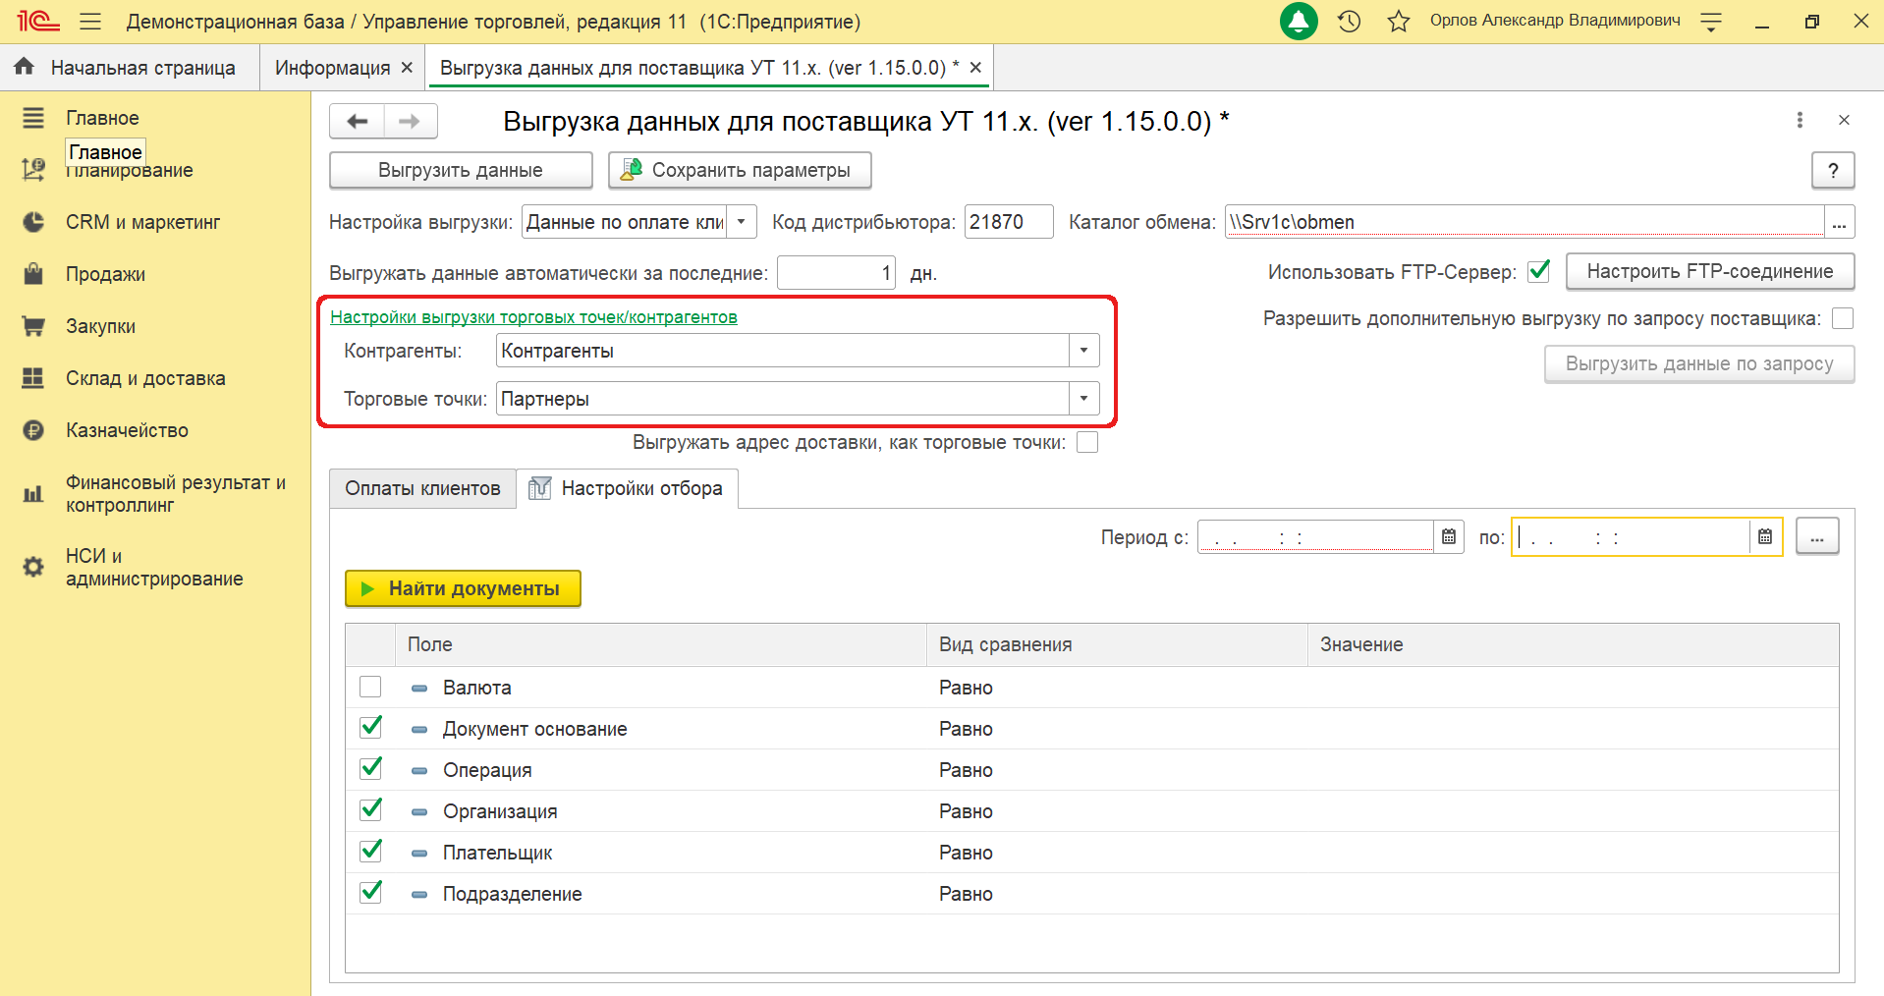Viewport: 1884px width, 996px height.
Task: Open Главное section menu icon
Action: (33, 118)
